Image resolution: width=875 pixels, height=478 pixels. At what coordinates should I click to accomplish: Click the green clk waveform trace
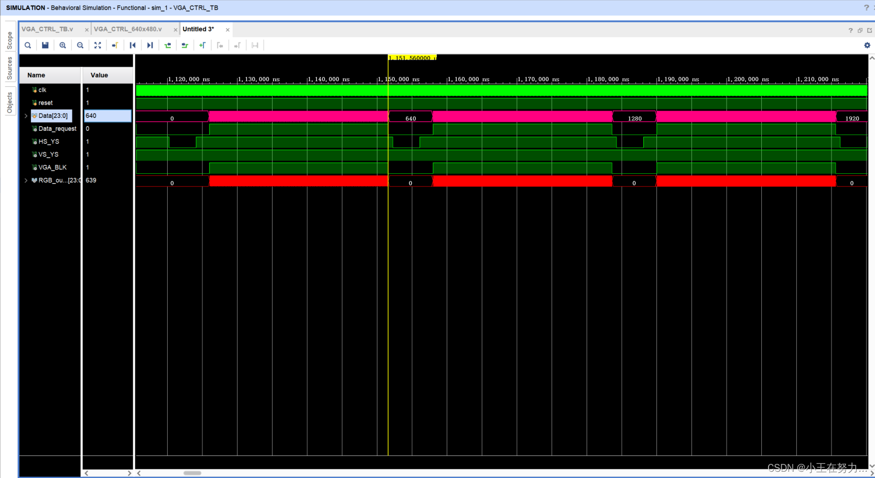click(x=501, y=90)
